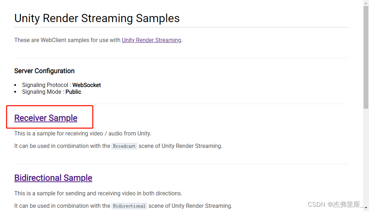Select the Bidirectional inline code label
The image size is (369, 211).
pos(129,206)
